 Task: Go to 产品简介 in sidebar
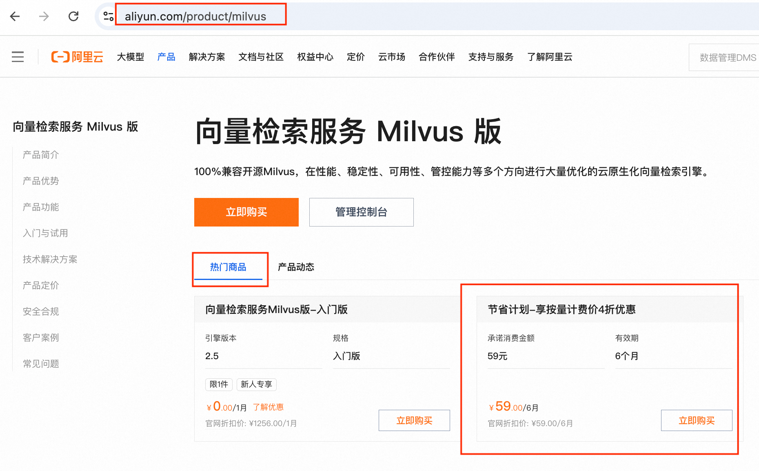41,155
